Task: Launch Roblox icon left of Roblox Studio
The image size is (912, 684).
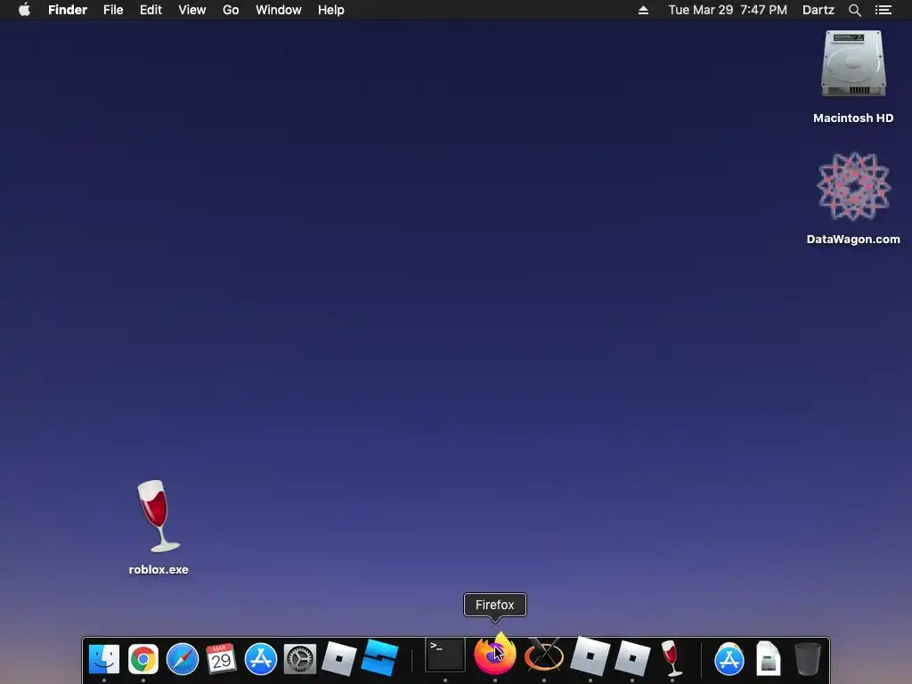Action: coord(339,659)
